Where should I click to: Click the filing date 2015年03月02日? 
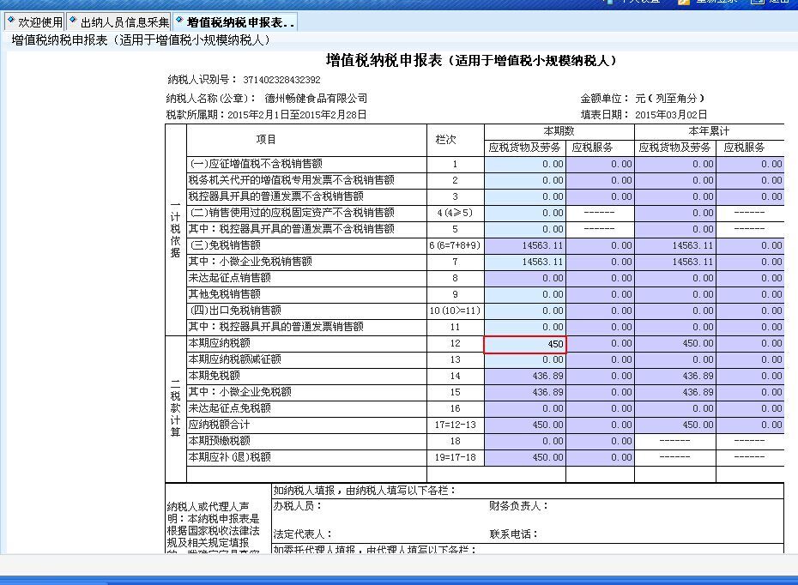click(x=671, y=115)
